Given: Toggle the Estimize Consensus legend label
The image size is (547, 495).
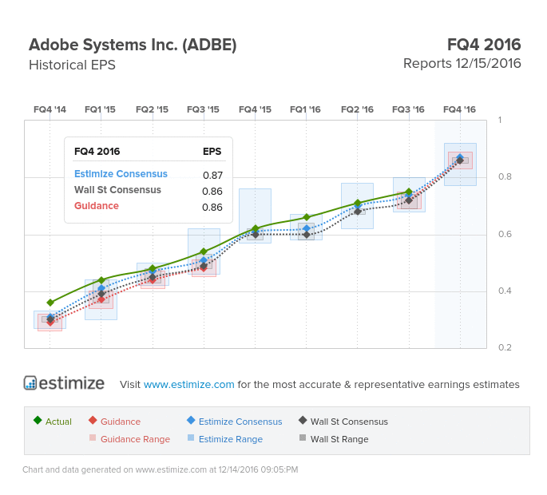Looking at the screenshot, I should [240, 422].
